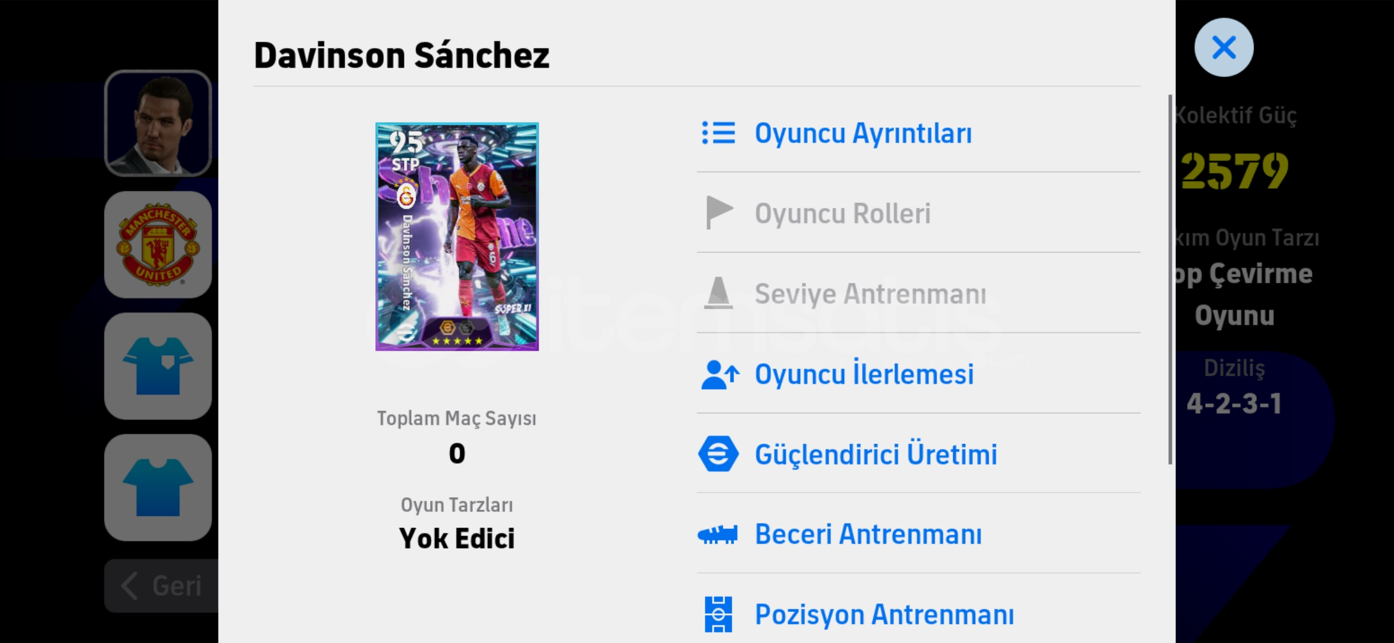The height and width of the screenshot is (643, 1394).
Task: Click the eFootball coin icon for Güçlendirici Üretimi
Action: 718,454
